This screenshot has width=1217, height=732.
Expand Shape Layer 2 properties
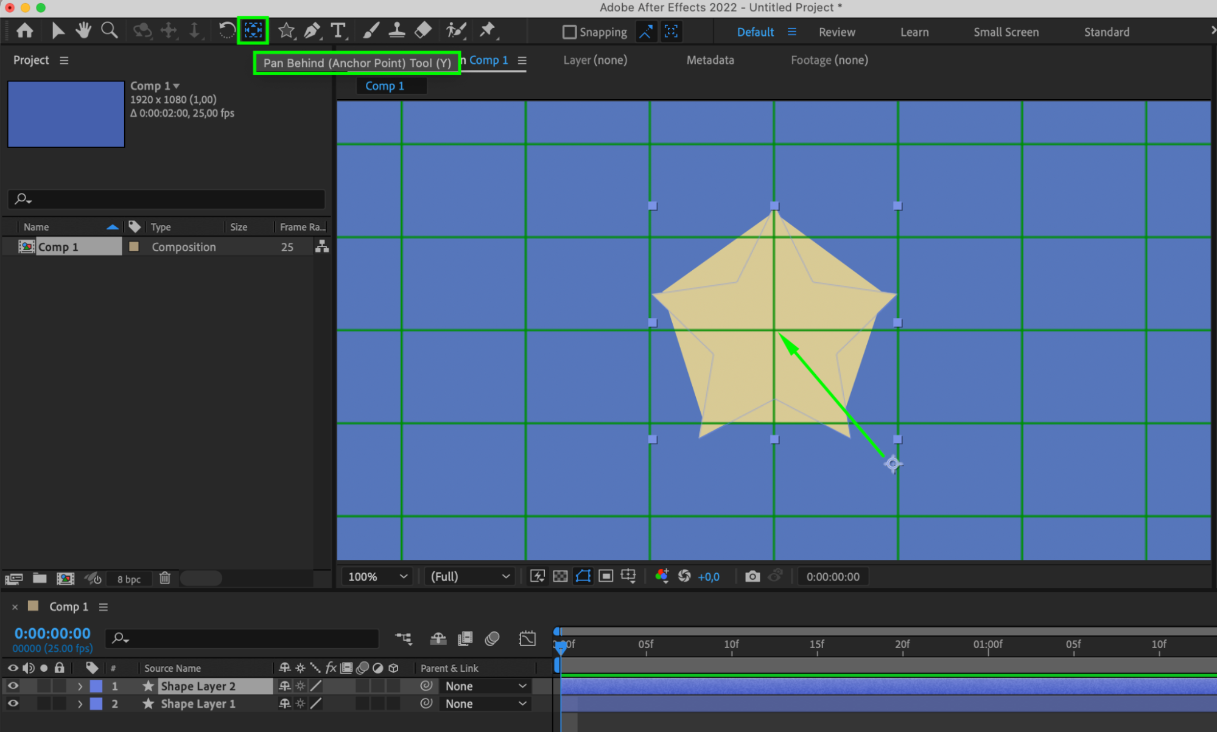pyautogui.click(x=80, y=686)
